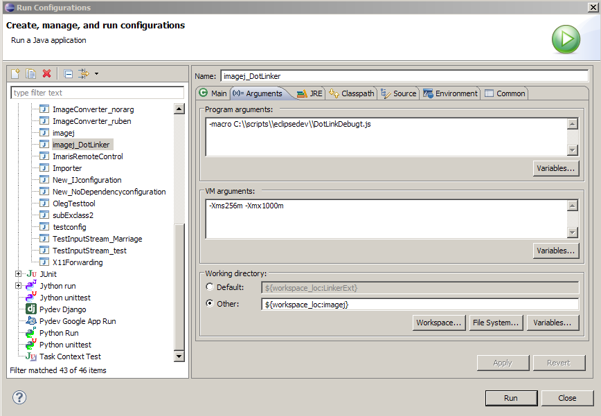Click the type filter text field
601x416 pixels.
97,93
